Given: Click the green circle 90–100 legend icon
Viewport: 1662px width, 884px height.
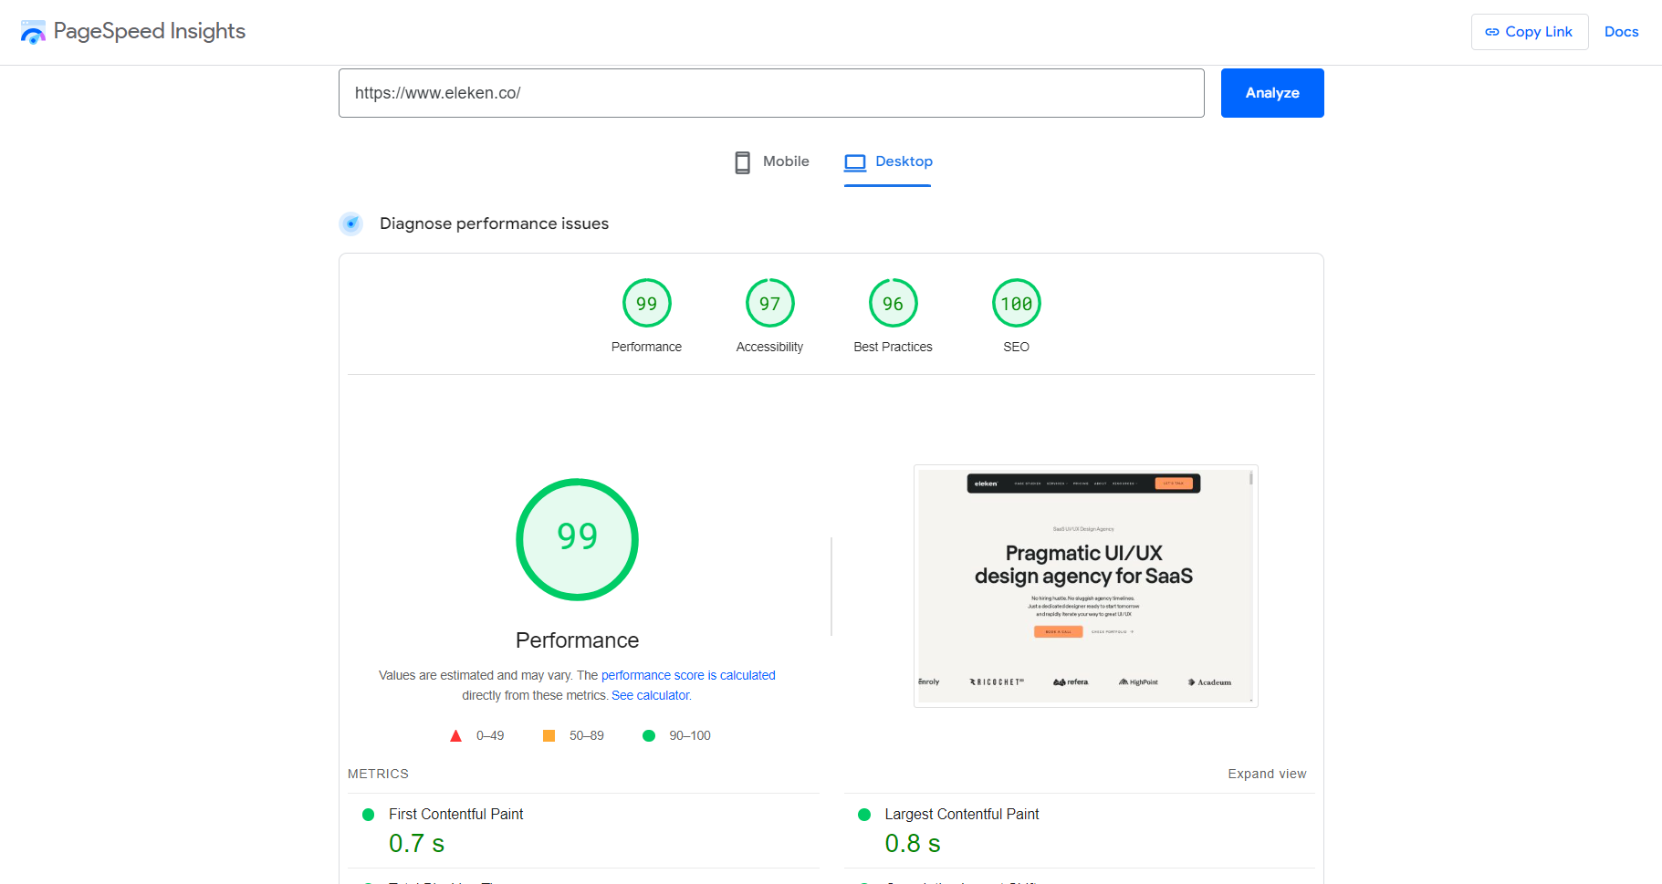Looking at the screenshot, I should [x=649, y=735].
